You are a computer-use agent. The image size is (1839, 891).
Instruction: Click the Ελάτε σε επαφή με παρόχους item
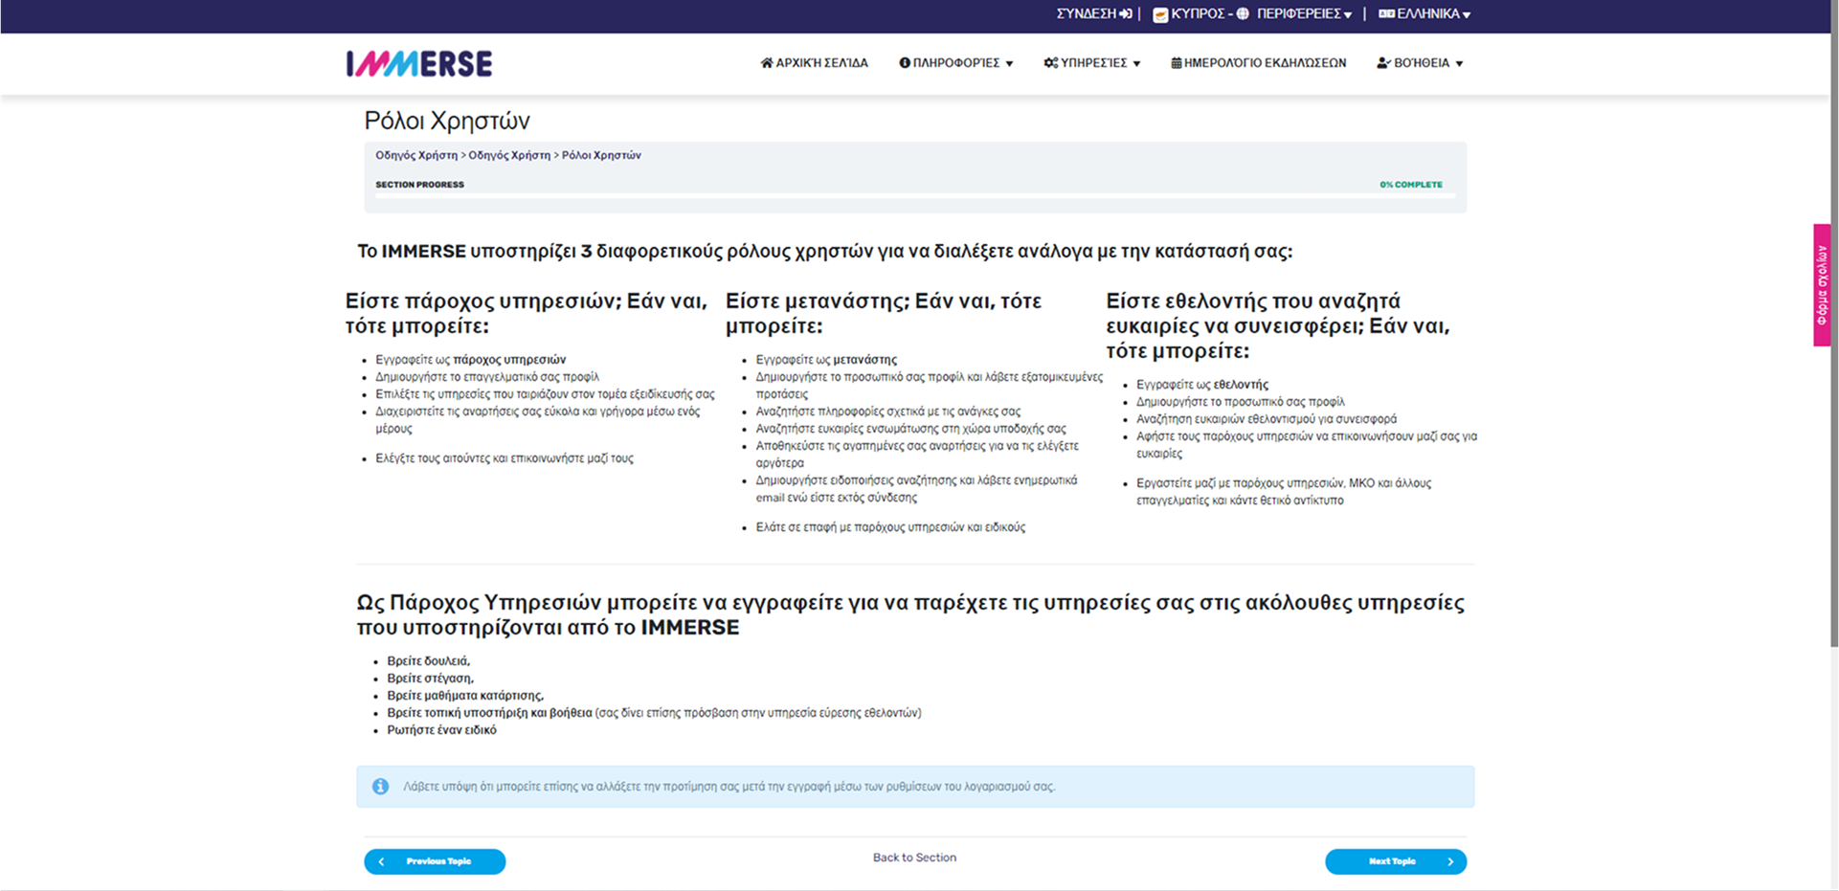[890, 527]
